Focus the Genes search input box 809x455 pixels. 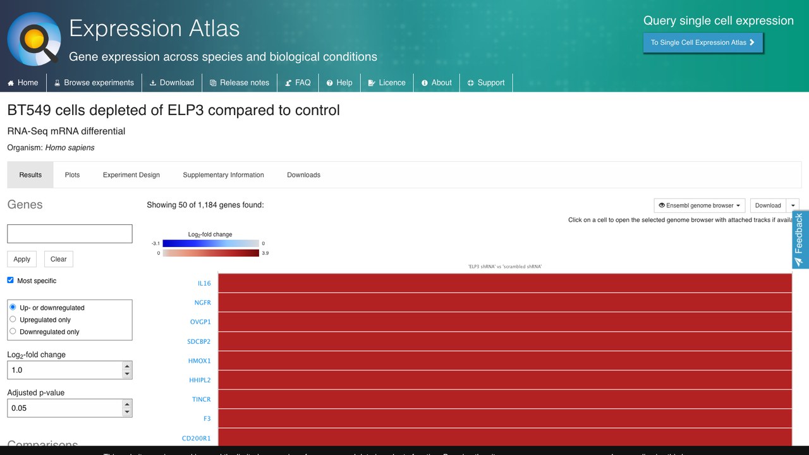click(x=70, y=234)
